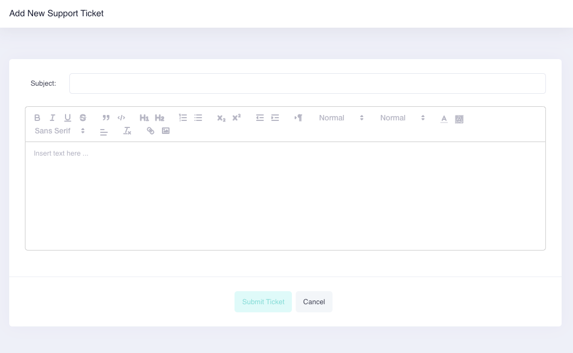This screenshot has width=573, height=353.
Task: Apply Heading 1 style
Action: [144, 118]
